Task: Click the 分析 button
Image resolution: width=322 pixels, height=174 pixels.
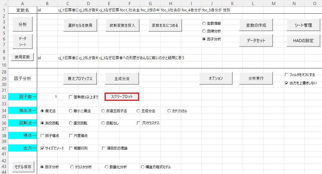Action: (23, 24)
